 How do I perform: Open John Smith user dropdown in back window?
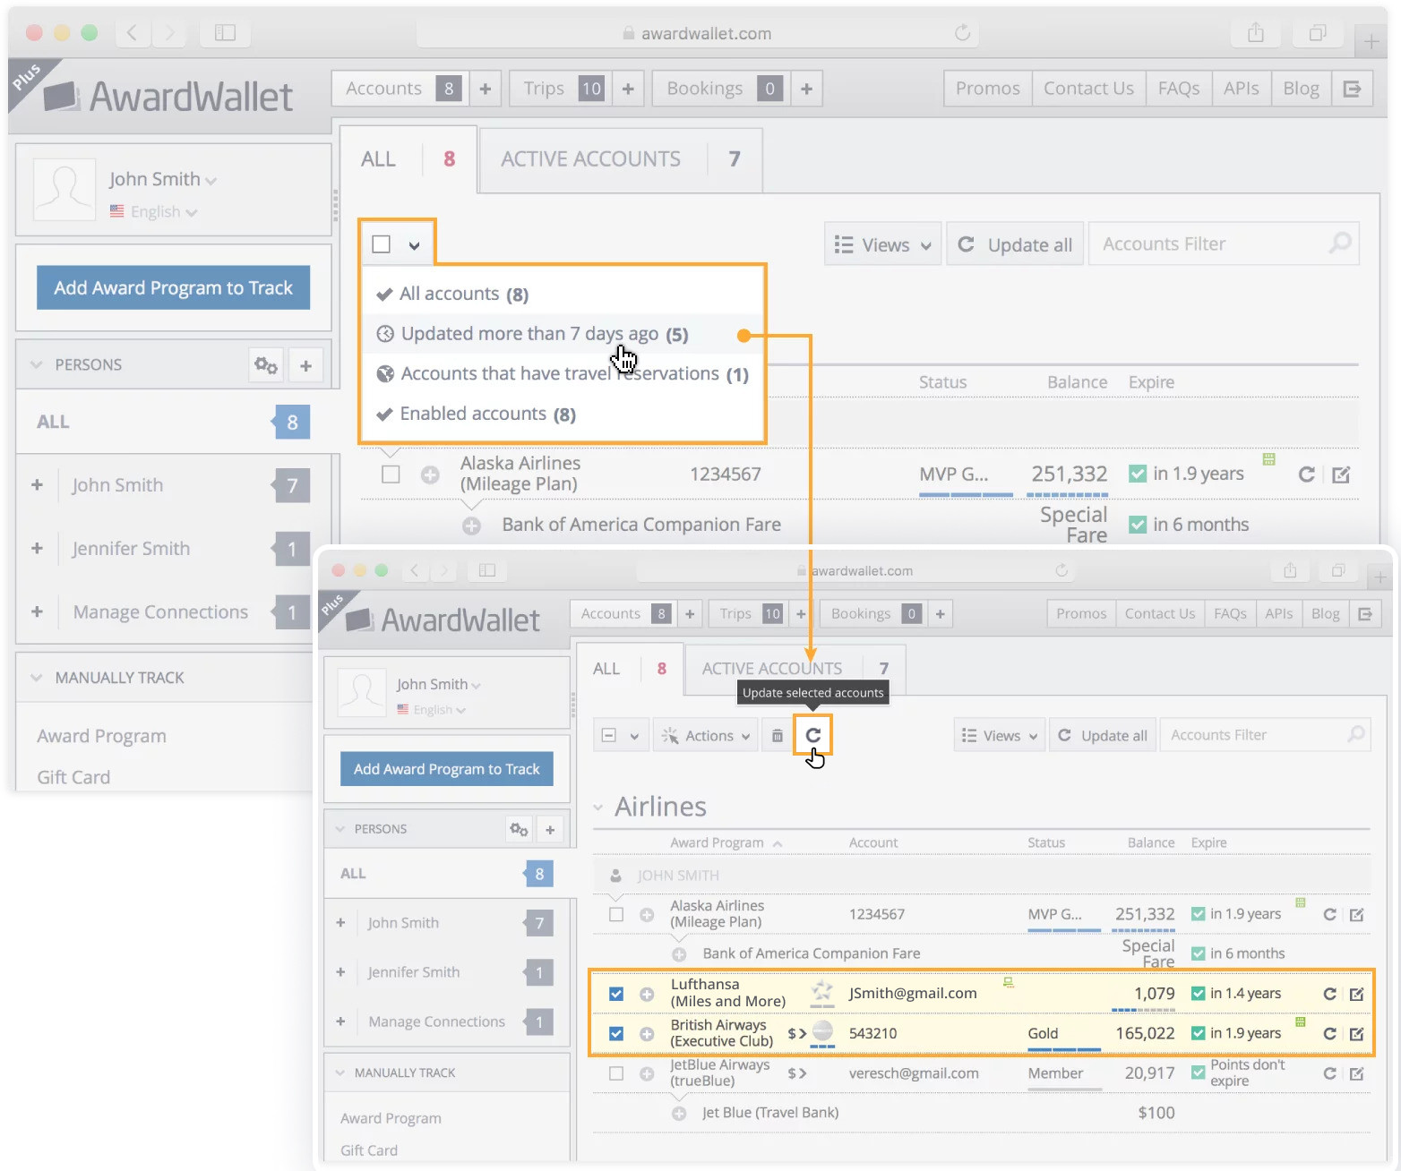[x=163, y=179]
